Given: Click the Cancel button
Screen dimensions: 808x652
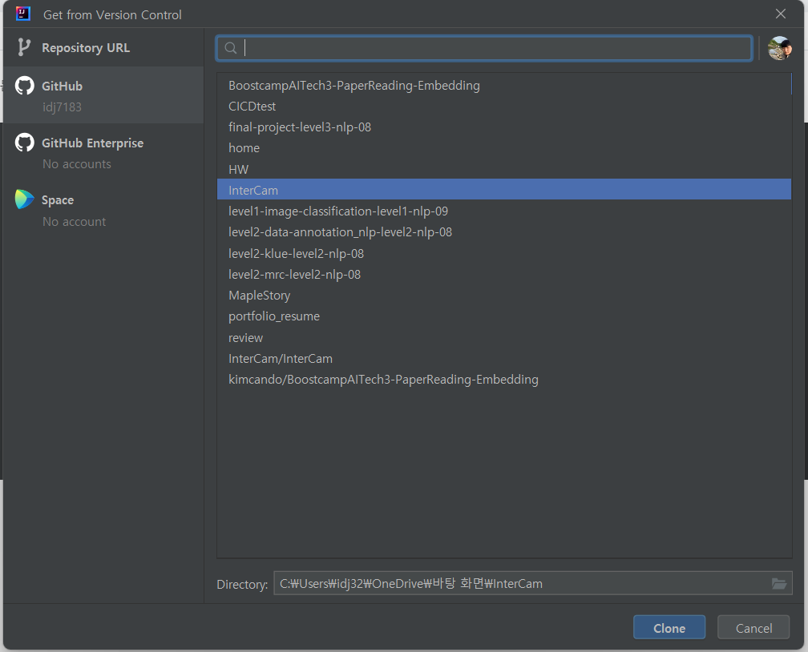Looking at the screenshot, I should tap(753, 628).
